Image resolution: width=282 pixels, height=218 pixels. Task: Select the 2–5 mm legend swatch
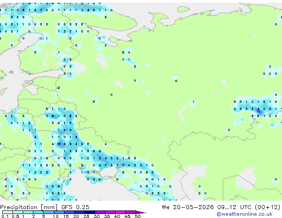tap(38, 212)
